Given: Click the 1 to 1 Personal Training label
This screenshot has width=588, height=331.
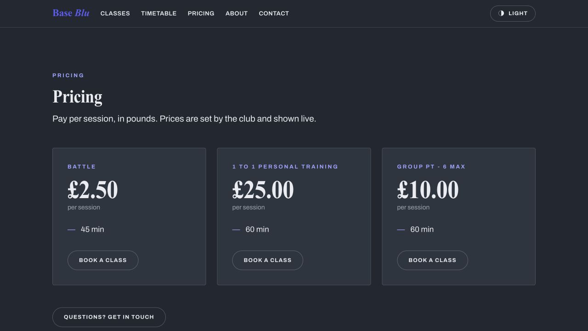Looking at the screenshot, I should 285,166.
